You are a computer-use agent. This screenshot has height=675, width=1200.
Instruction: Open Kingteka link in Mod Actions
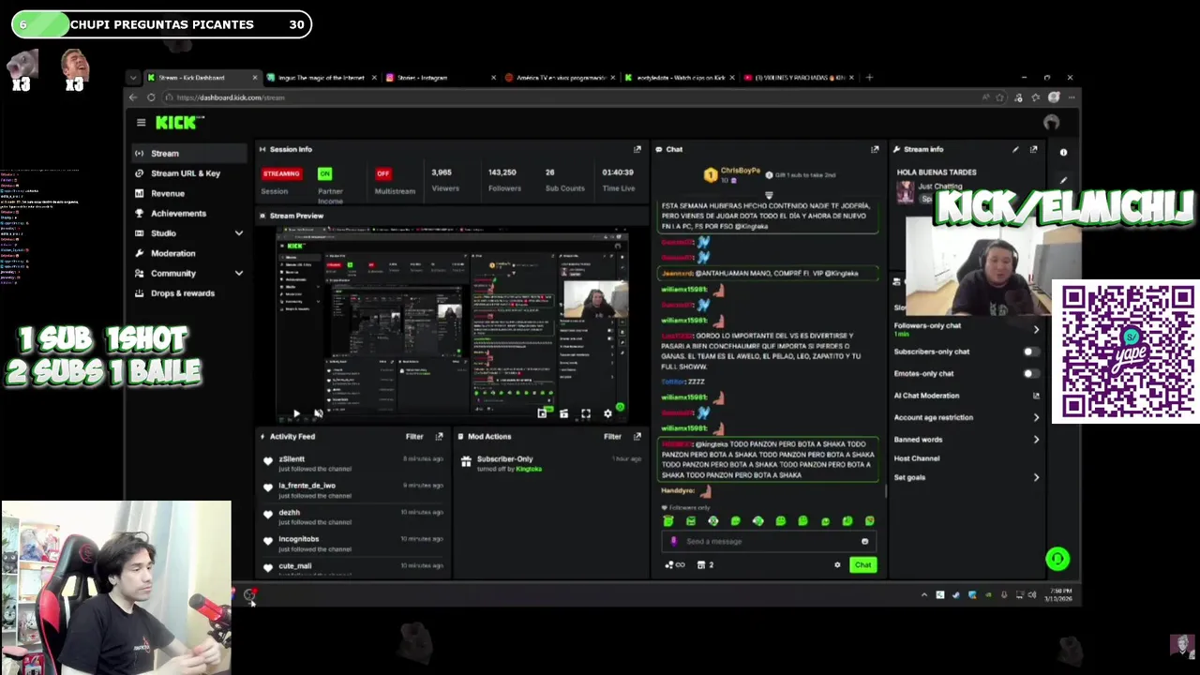click(529, 469)
